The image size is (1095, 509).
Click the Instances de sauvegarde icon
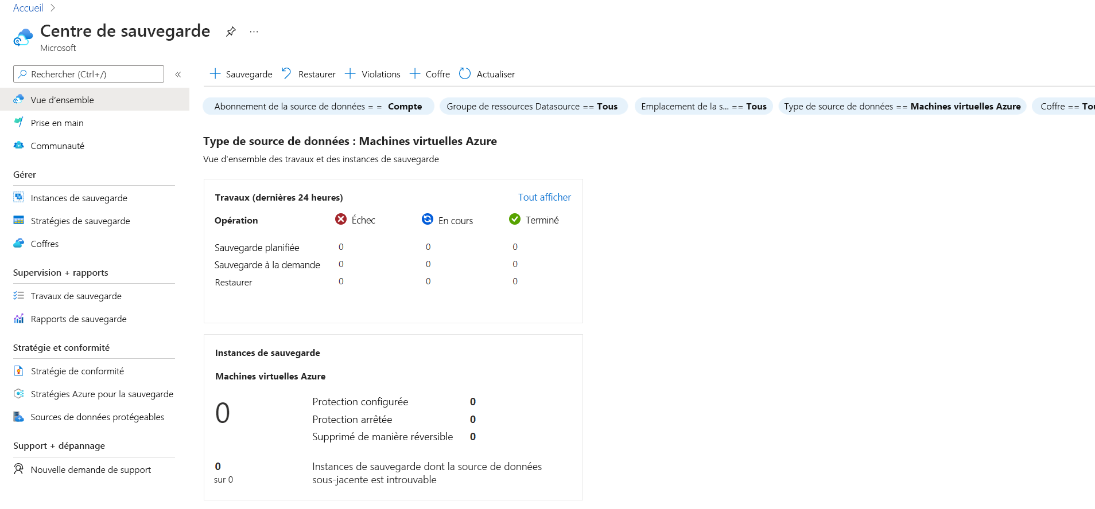[19, 197]
